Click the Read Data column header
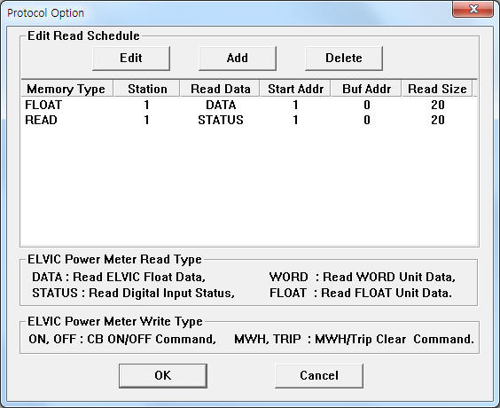 coord(220,89)
